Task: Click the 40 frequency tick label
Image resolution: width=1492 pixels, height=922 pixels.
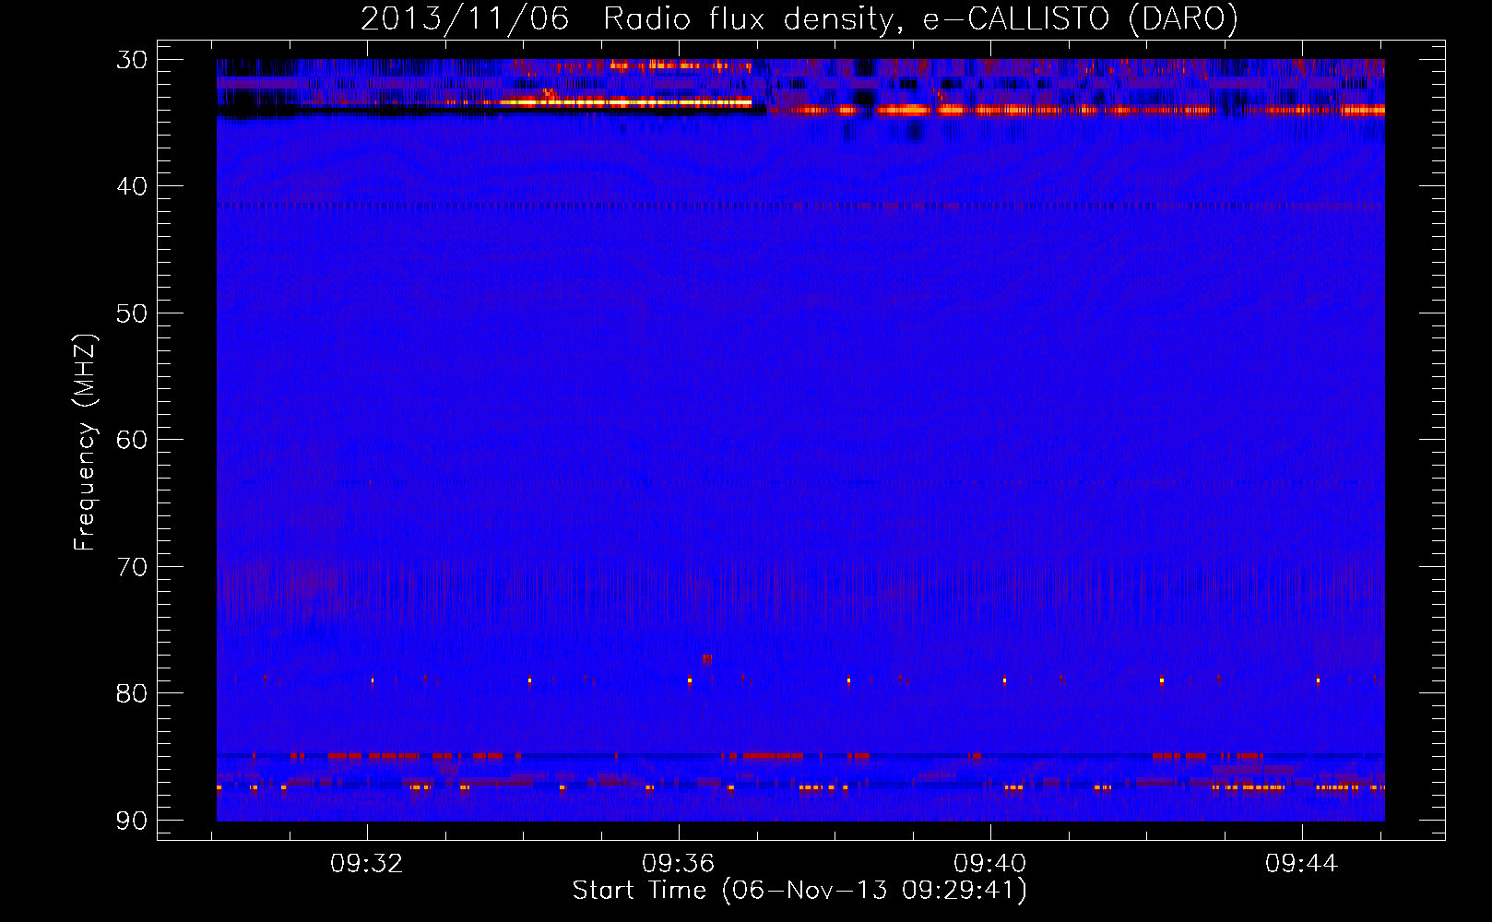Action: (132, 186)
